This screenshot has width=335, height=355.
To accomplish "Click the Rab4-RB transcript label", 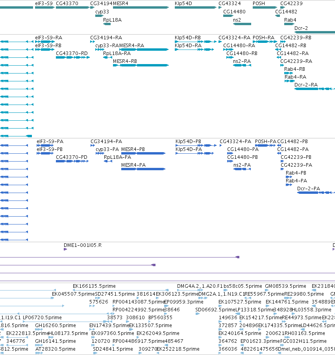I will pos(295,69).
